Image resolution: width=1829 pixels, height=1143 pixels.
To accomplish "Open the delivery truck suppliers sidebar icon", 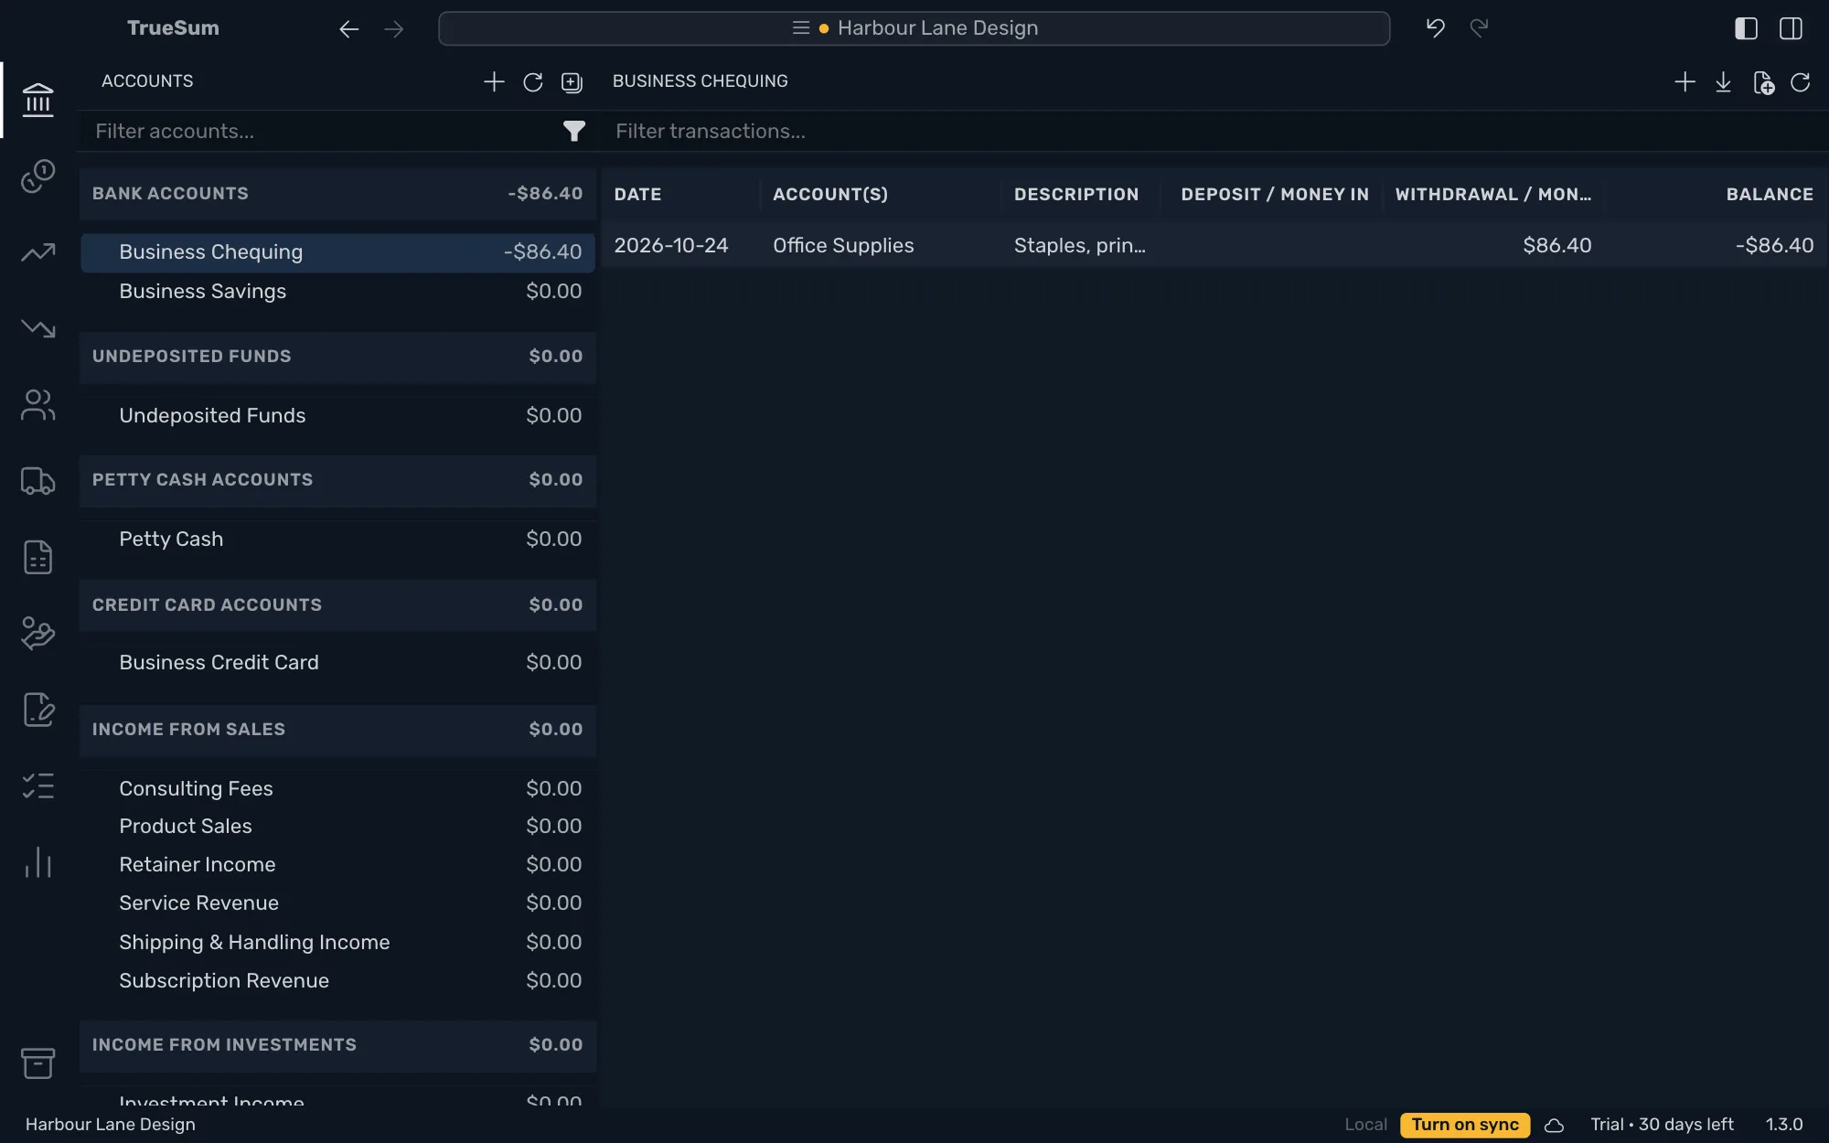I will (x=37, y=481).
